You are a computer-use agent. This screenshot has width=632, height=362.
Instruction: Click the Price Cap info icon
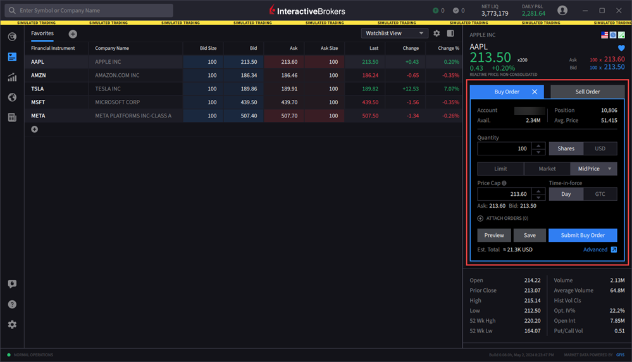[x=504, y=183]
